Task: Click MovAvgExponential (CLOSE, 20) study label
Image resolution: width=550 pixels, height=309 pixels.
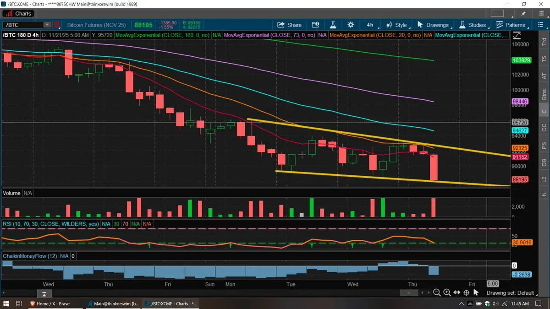Action: [x=375, y=35]
